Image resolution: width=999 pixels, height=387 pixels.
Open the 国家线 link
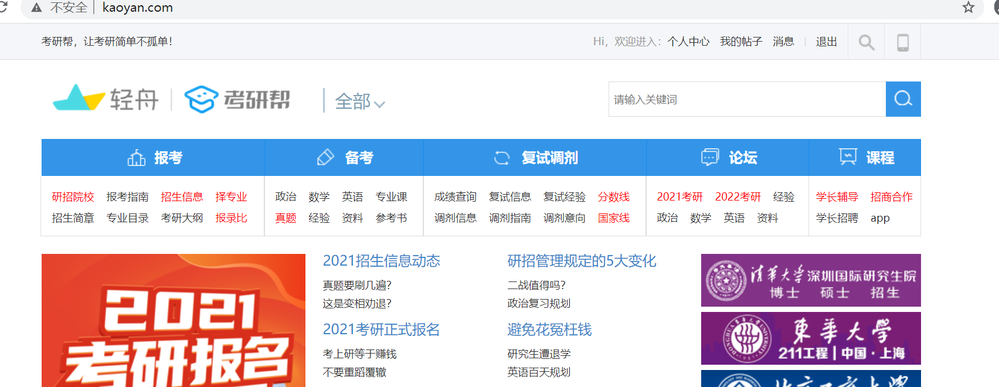(613, 218)
